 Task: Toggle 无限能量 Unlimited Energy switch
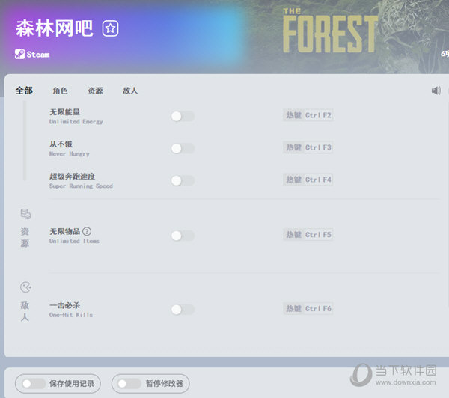pyautogui.click(x=183, y=116)
